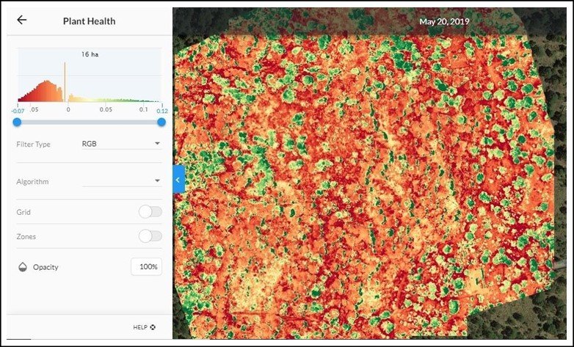Click the RGB filter type value
The height and width of the screenshot is (347, 574).
(x=90, y=144)
